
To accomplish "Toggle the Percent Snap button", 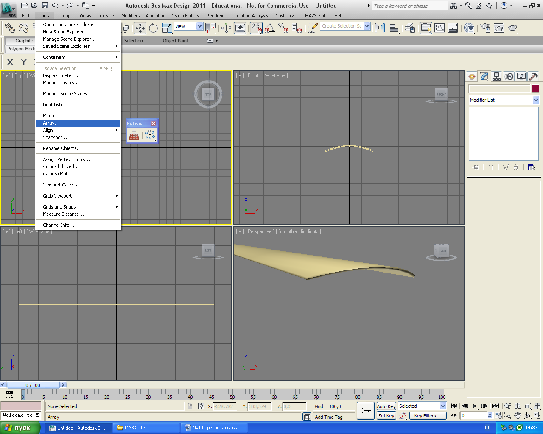I will [283, 28].
